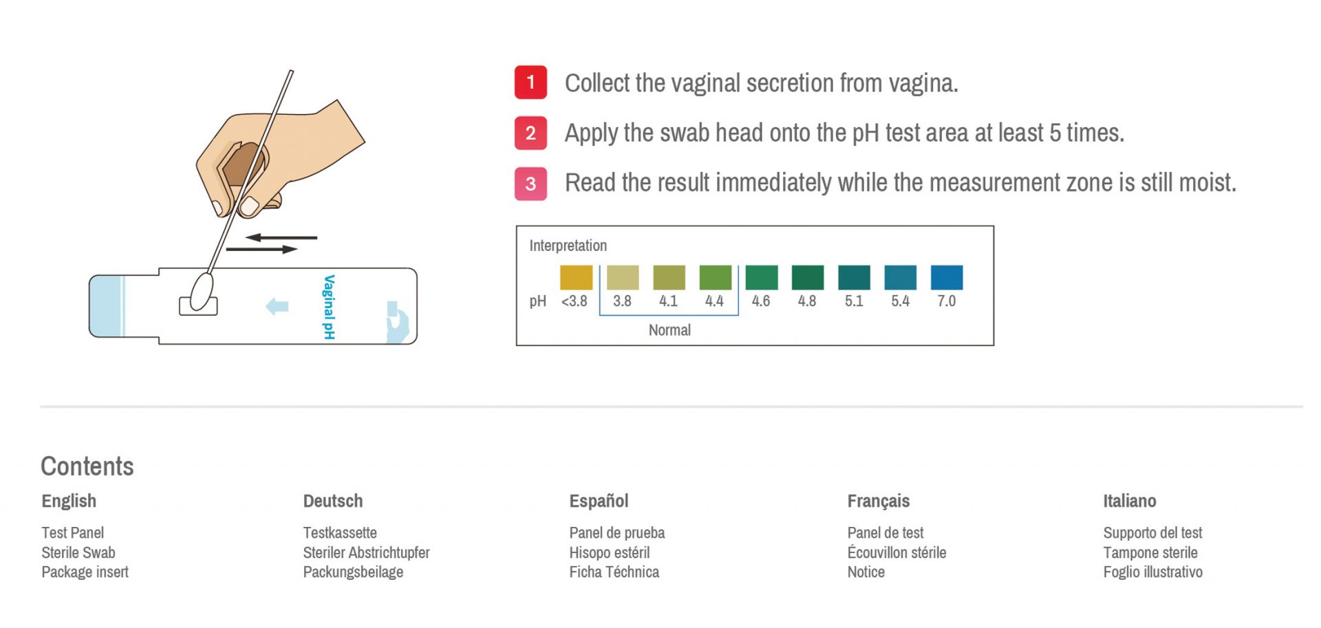Click the English contents heading
The image size is (1321, 628).
[69, 501]
